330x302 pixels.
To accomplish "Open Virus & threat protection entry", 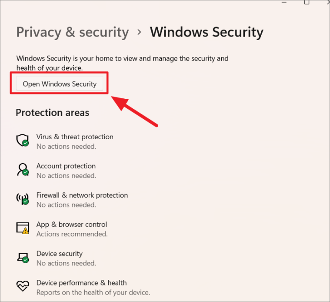I will 75,141.
